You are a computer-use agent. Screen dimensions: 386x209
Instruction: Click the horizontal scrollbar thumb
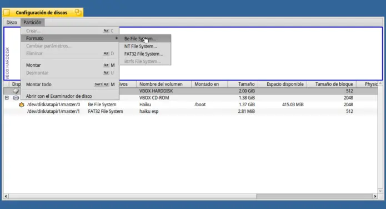click(x=132, y=196)
